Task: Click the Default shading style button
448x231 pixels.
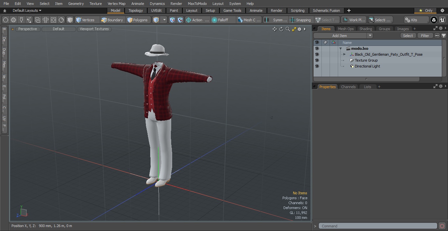Action: (58, 29)
